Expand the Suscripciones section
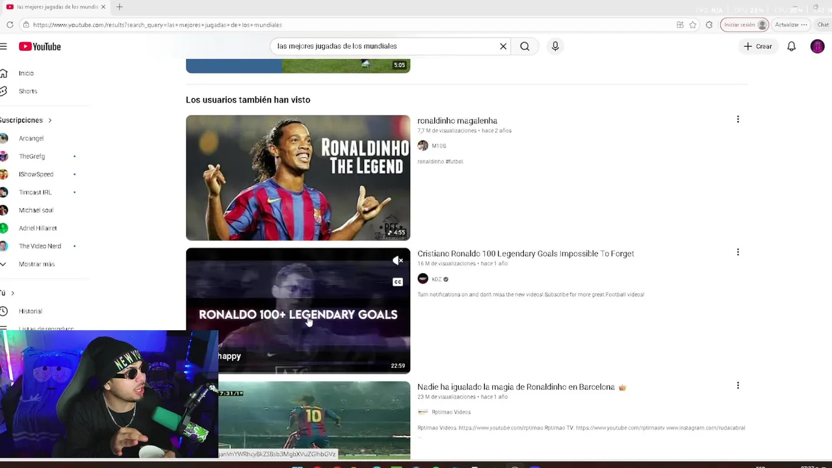 click(x=26, y=120)
